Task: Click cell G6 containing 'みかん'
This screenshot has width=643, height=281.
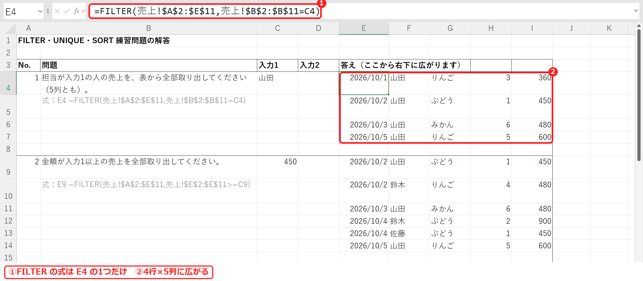Action: (450, 125)
